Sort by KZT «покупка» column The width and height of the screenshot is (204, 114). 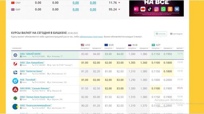click(x=156, y=48)
